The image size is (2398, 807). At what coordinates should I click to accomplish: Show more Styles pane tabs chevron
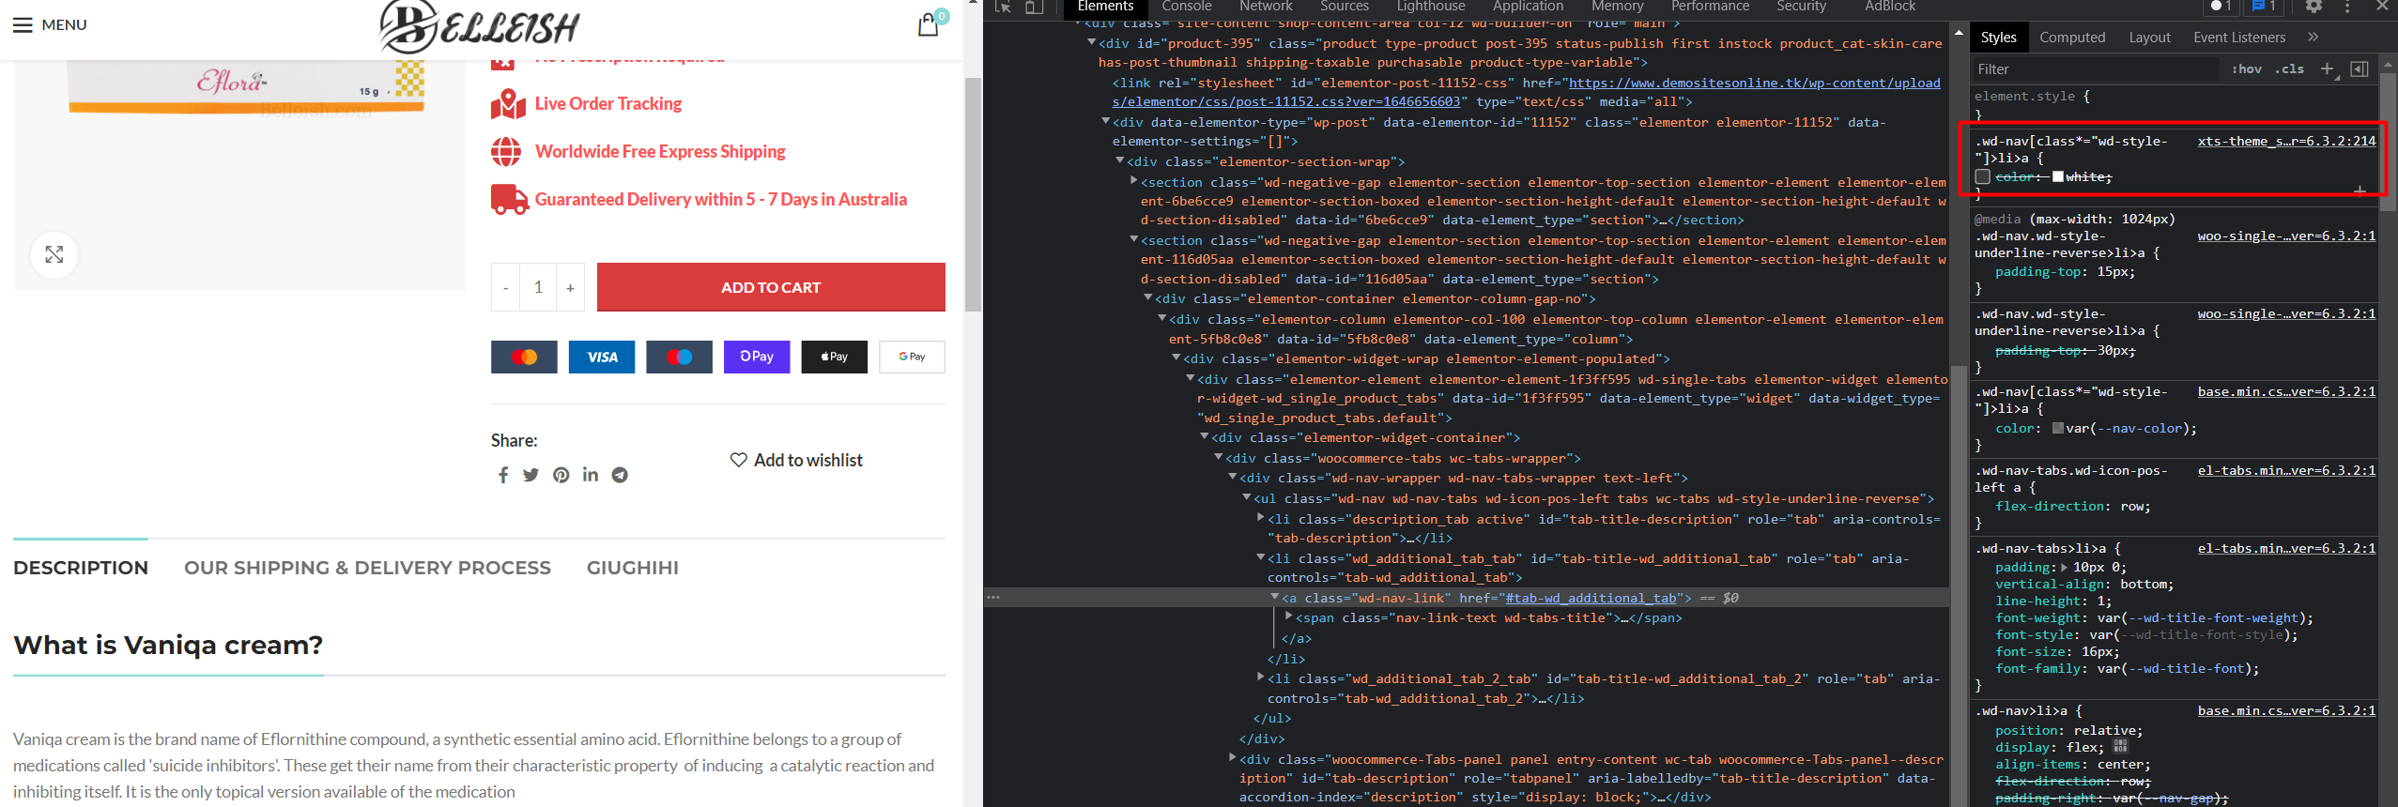pos(2313,38)
